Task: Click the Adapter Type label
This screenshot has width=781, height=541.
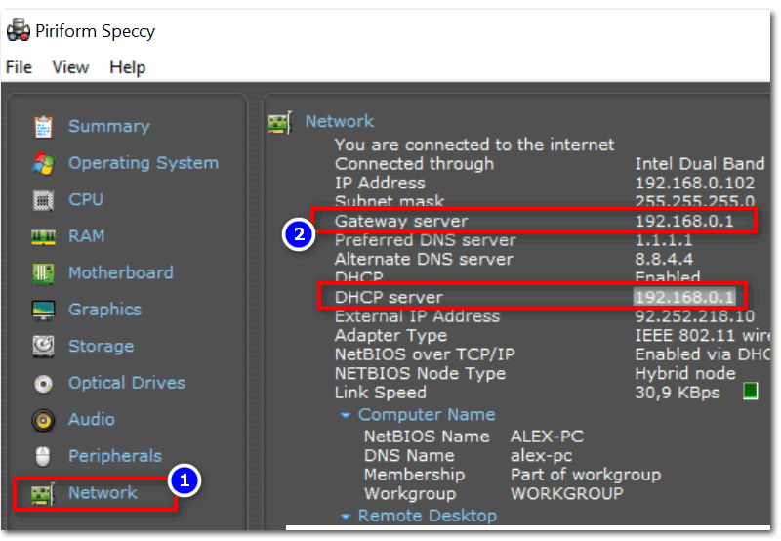Action: click(391, 336)
